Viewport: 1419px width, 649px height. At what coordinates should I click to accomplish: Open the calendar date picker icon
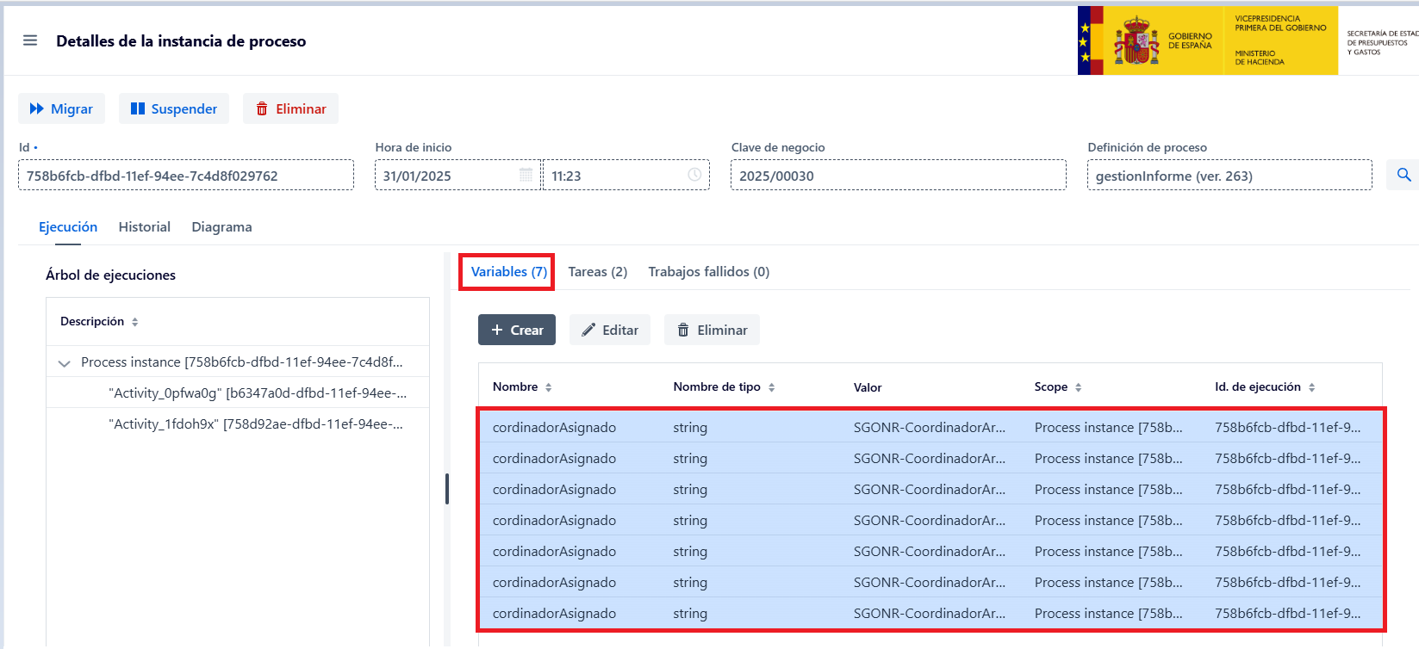[x=526, y=175]
